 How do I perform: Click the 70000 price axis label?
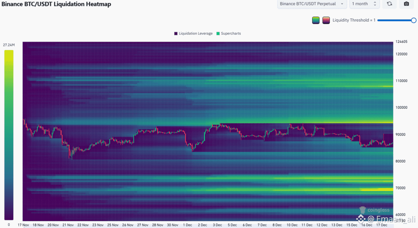point(401,188)
